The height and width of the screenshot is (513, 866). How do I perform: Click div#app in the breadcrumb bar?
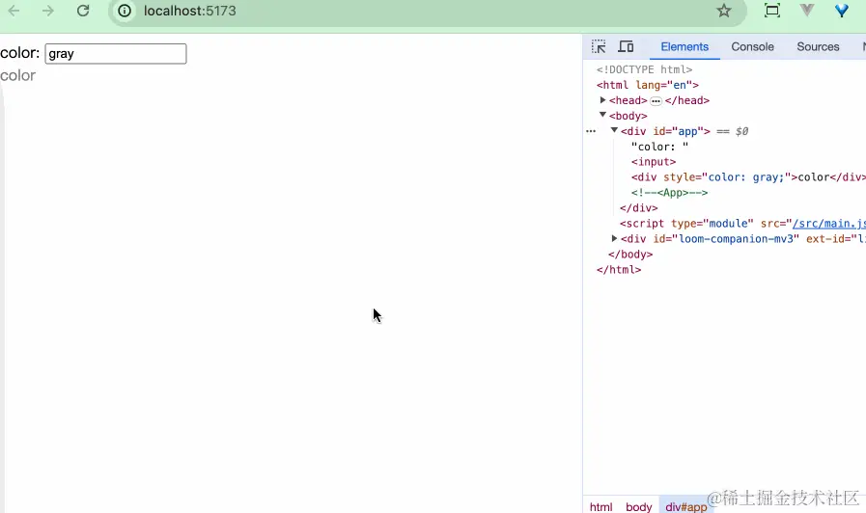686,507
